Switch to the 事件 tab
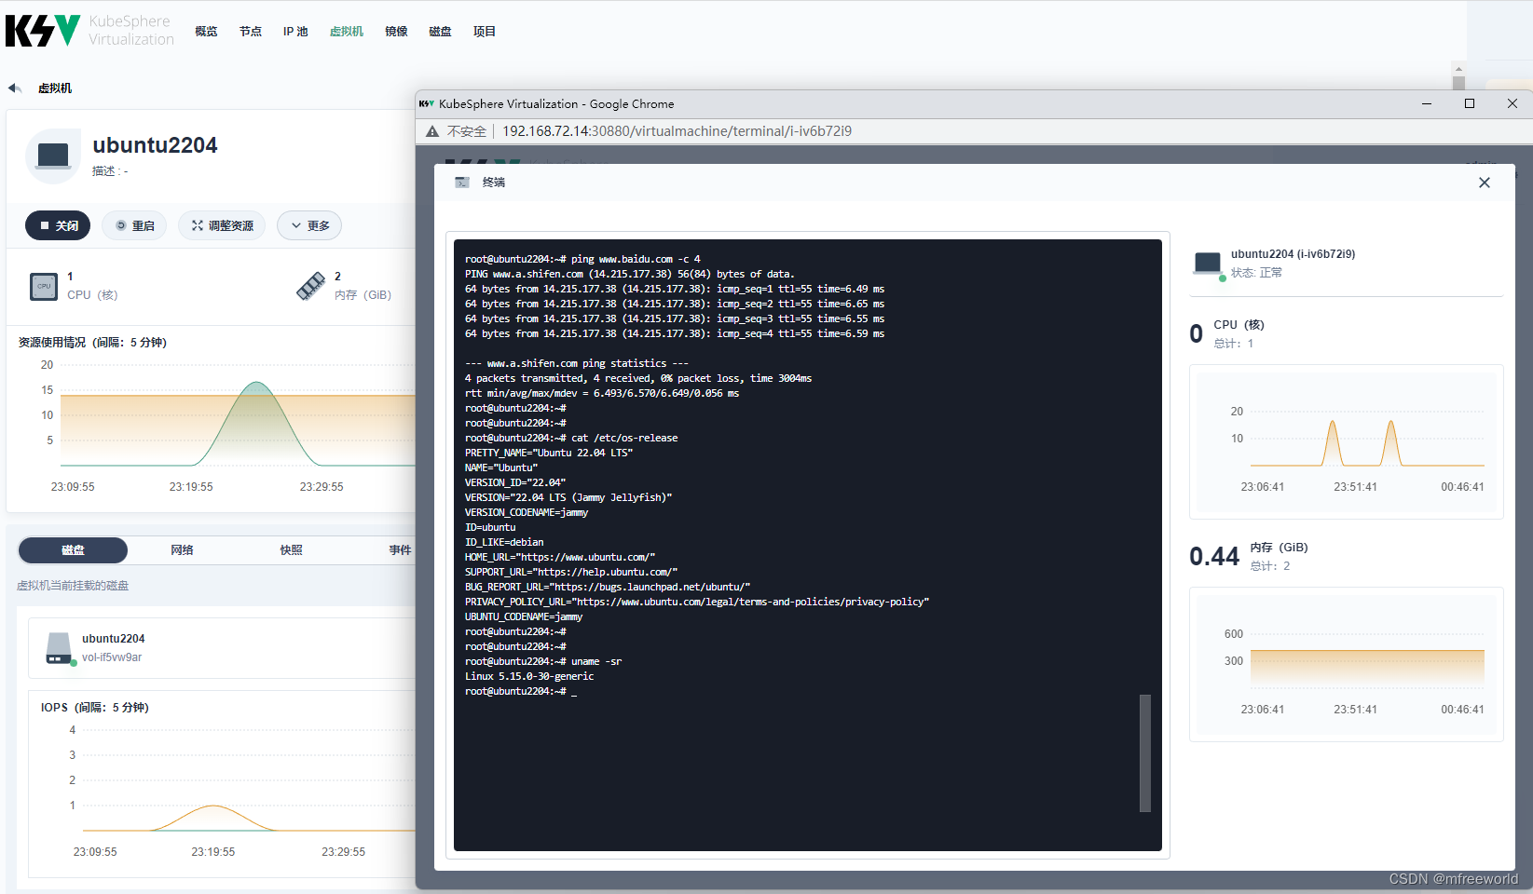The width and height of the screenshot is (1533, 894). (x=400, y=550)
